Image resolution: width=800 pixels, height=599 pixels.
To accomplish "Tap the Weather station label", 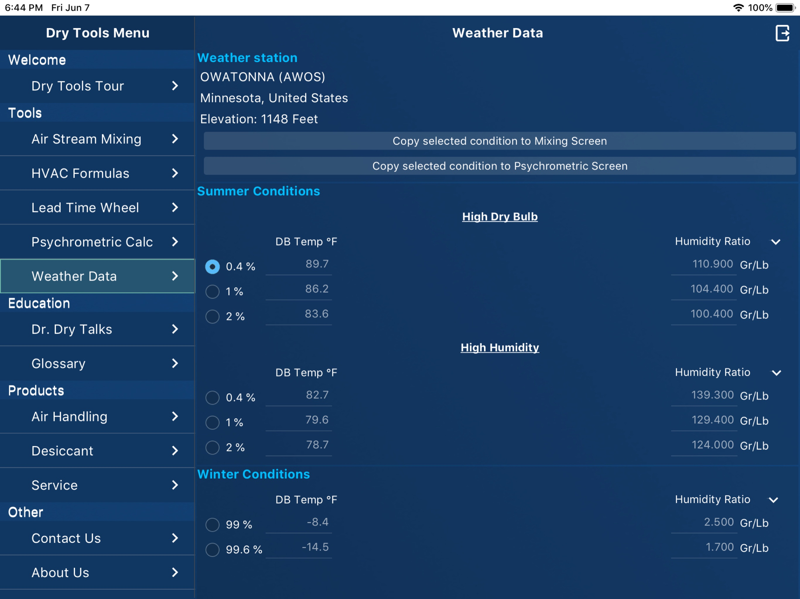I will click(x=247, y=58).
